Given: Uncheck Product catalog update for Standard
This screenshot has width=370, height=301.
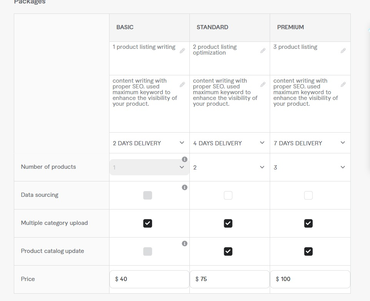Looking at the screenshot, I should (228, 251).
